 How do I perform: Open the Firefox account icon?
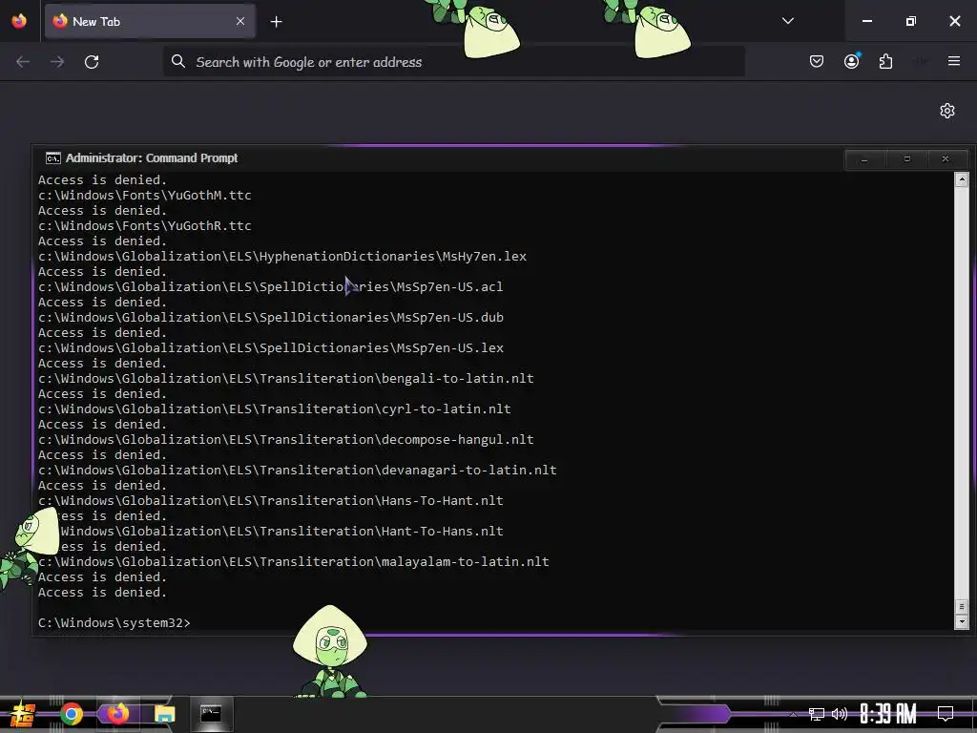click(851, 61)
